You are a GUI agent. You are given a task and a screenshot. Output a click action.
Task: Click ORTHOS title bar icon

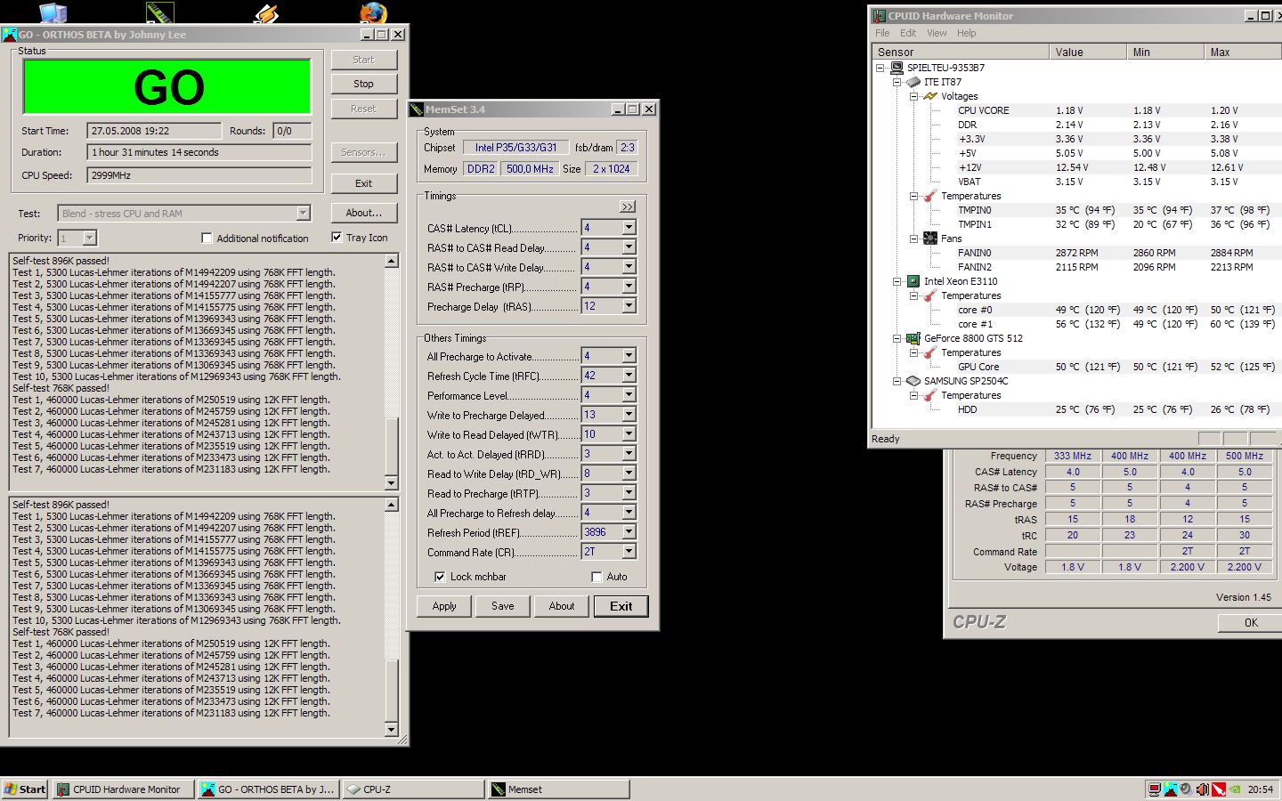click(x=11, y=35)
